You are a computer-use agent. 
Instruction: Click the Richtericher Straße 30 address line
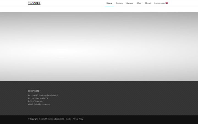tap(38, 98)
